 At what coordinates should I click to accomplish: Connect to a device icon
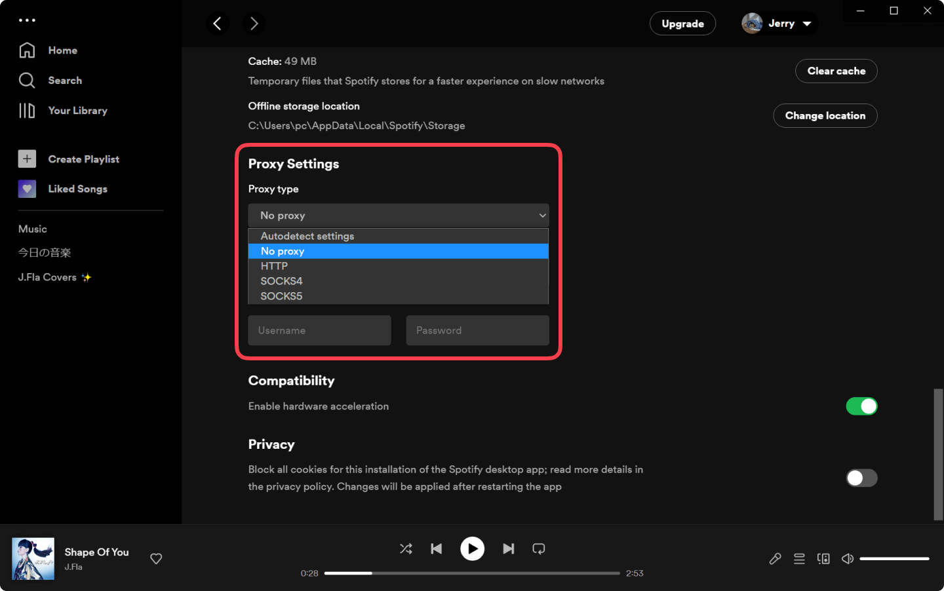(x=823, y=559)
